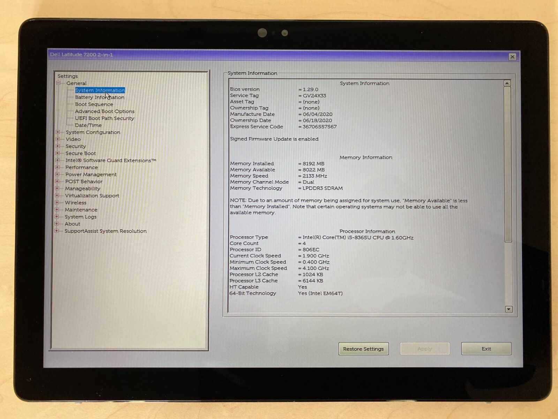Select the About category label

coord(72,224)
